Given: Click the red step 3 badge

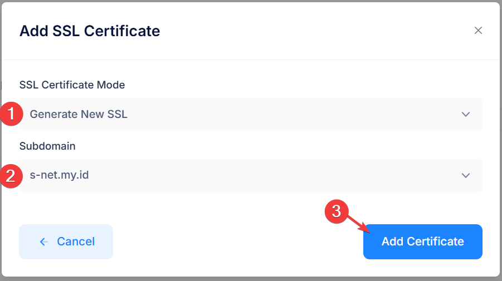Looking at the screenshot, I should coord(337,211).
